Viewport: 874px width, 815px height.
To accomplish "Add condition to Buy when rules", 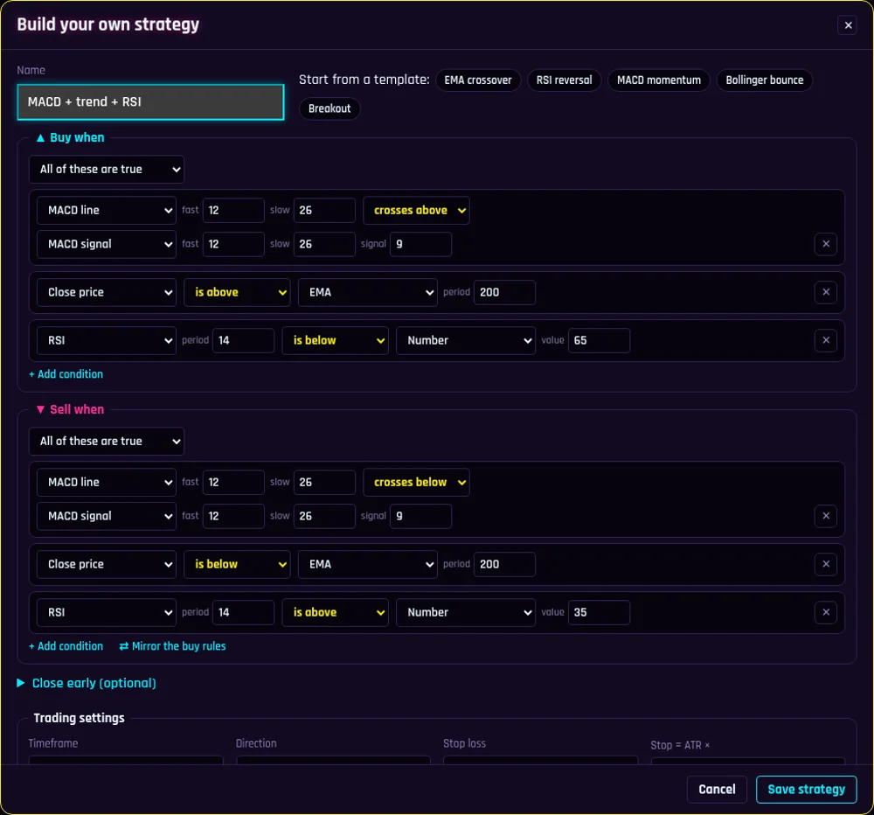I will tap(66, 374).
